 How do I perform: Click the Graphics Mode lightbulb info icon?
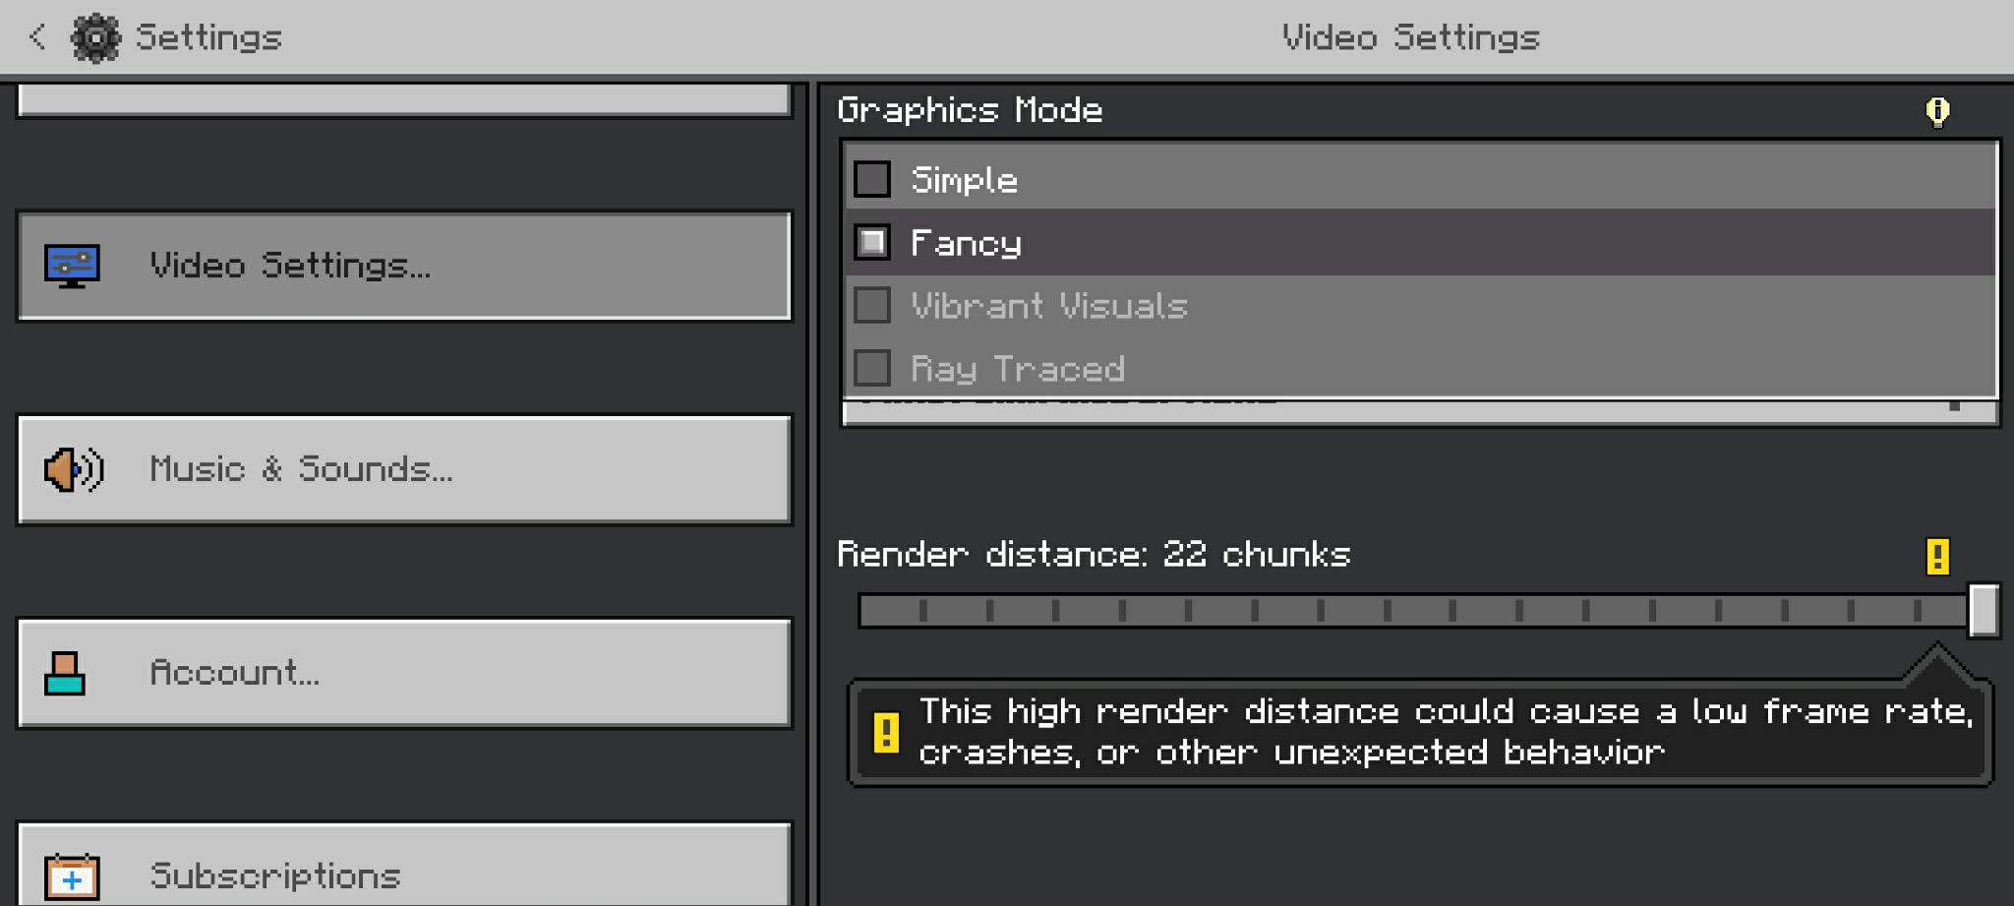coord(1937,111)
